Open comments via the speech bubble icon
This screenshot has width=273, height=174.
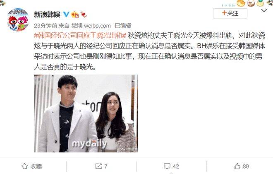(167, 166)
